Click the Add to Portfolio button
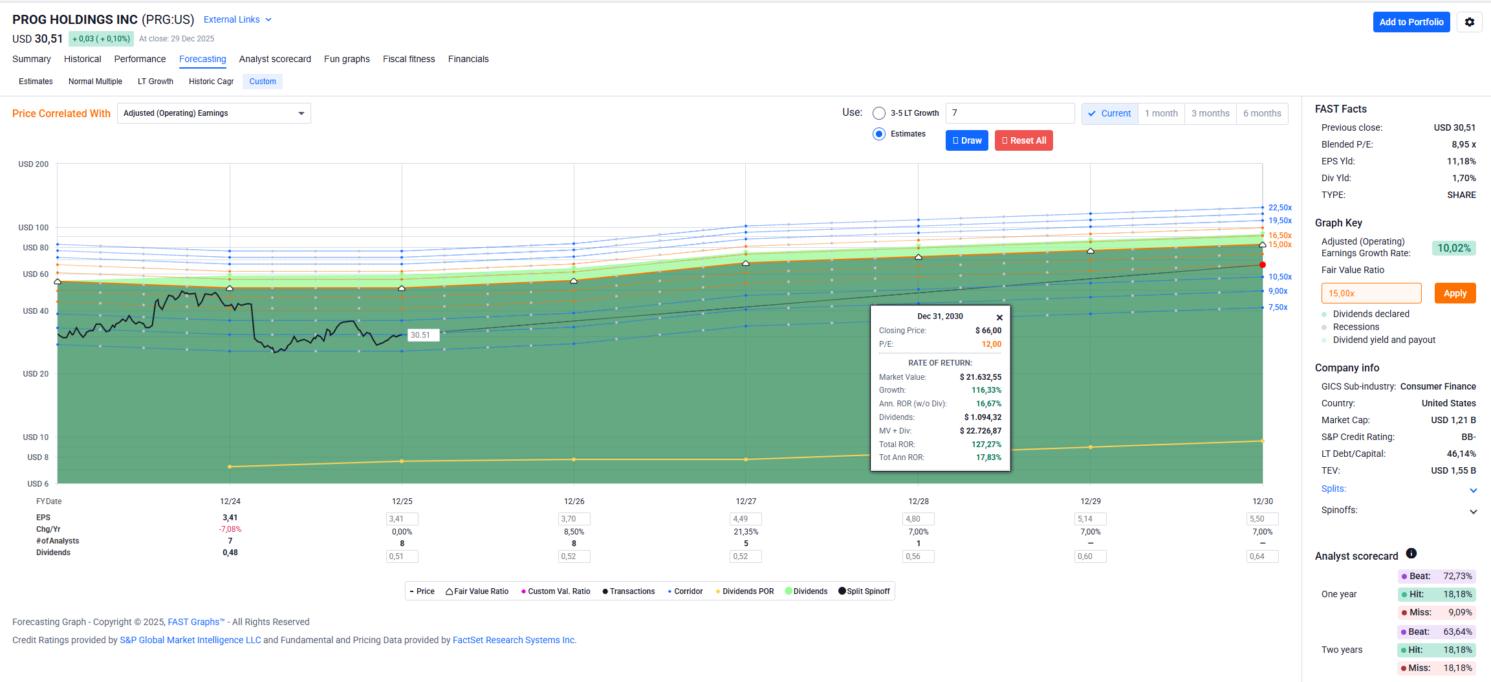 [1411, 22]
